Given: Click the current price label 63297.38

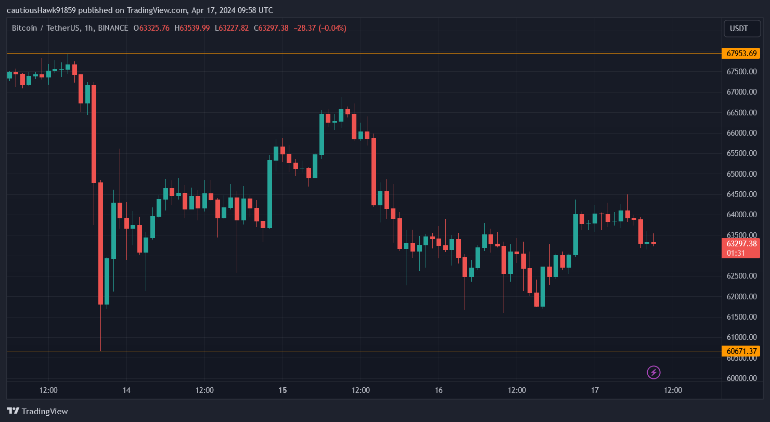Looking at the screenshot, I should (x=741, y=242).
